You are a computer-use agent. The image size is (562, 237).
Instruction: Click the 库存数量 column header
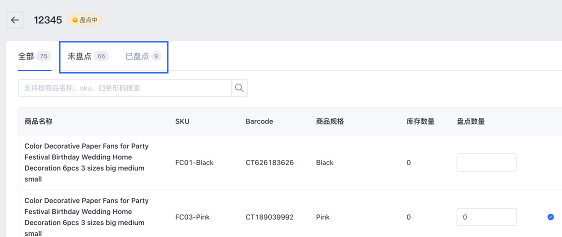(x=418, y=121)
